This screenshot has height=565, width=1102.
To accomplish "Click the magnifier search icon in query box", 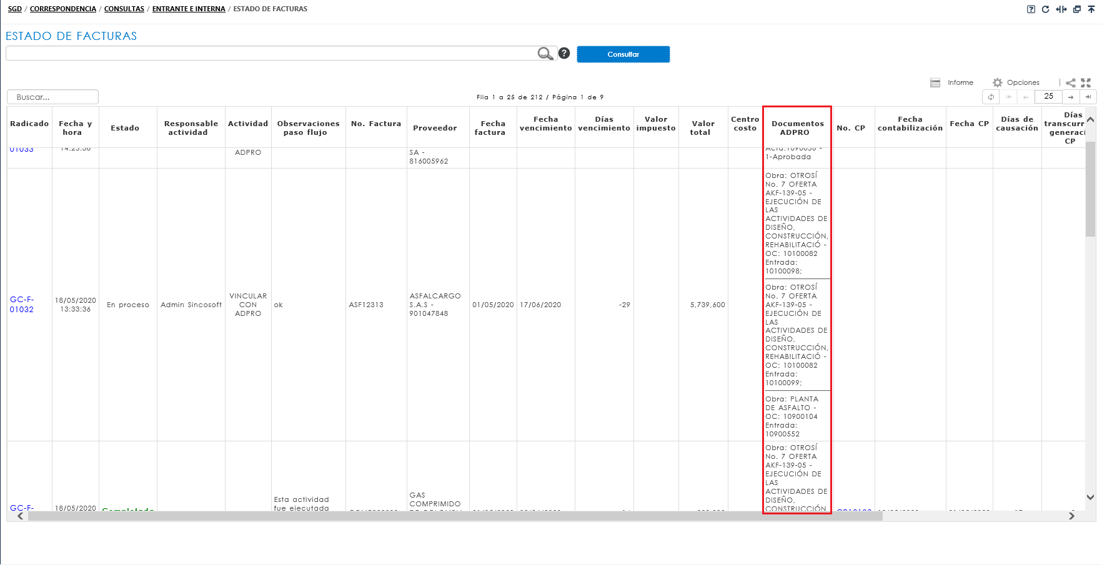I will [545, 54].
